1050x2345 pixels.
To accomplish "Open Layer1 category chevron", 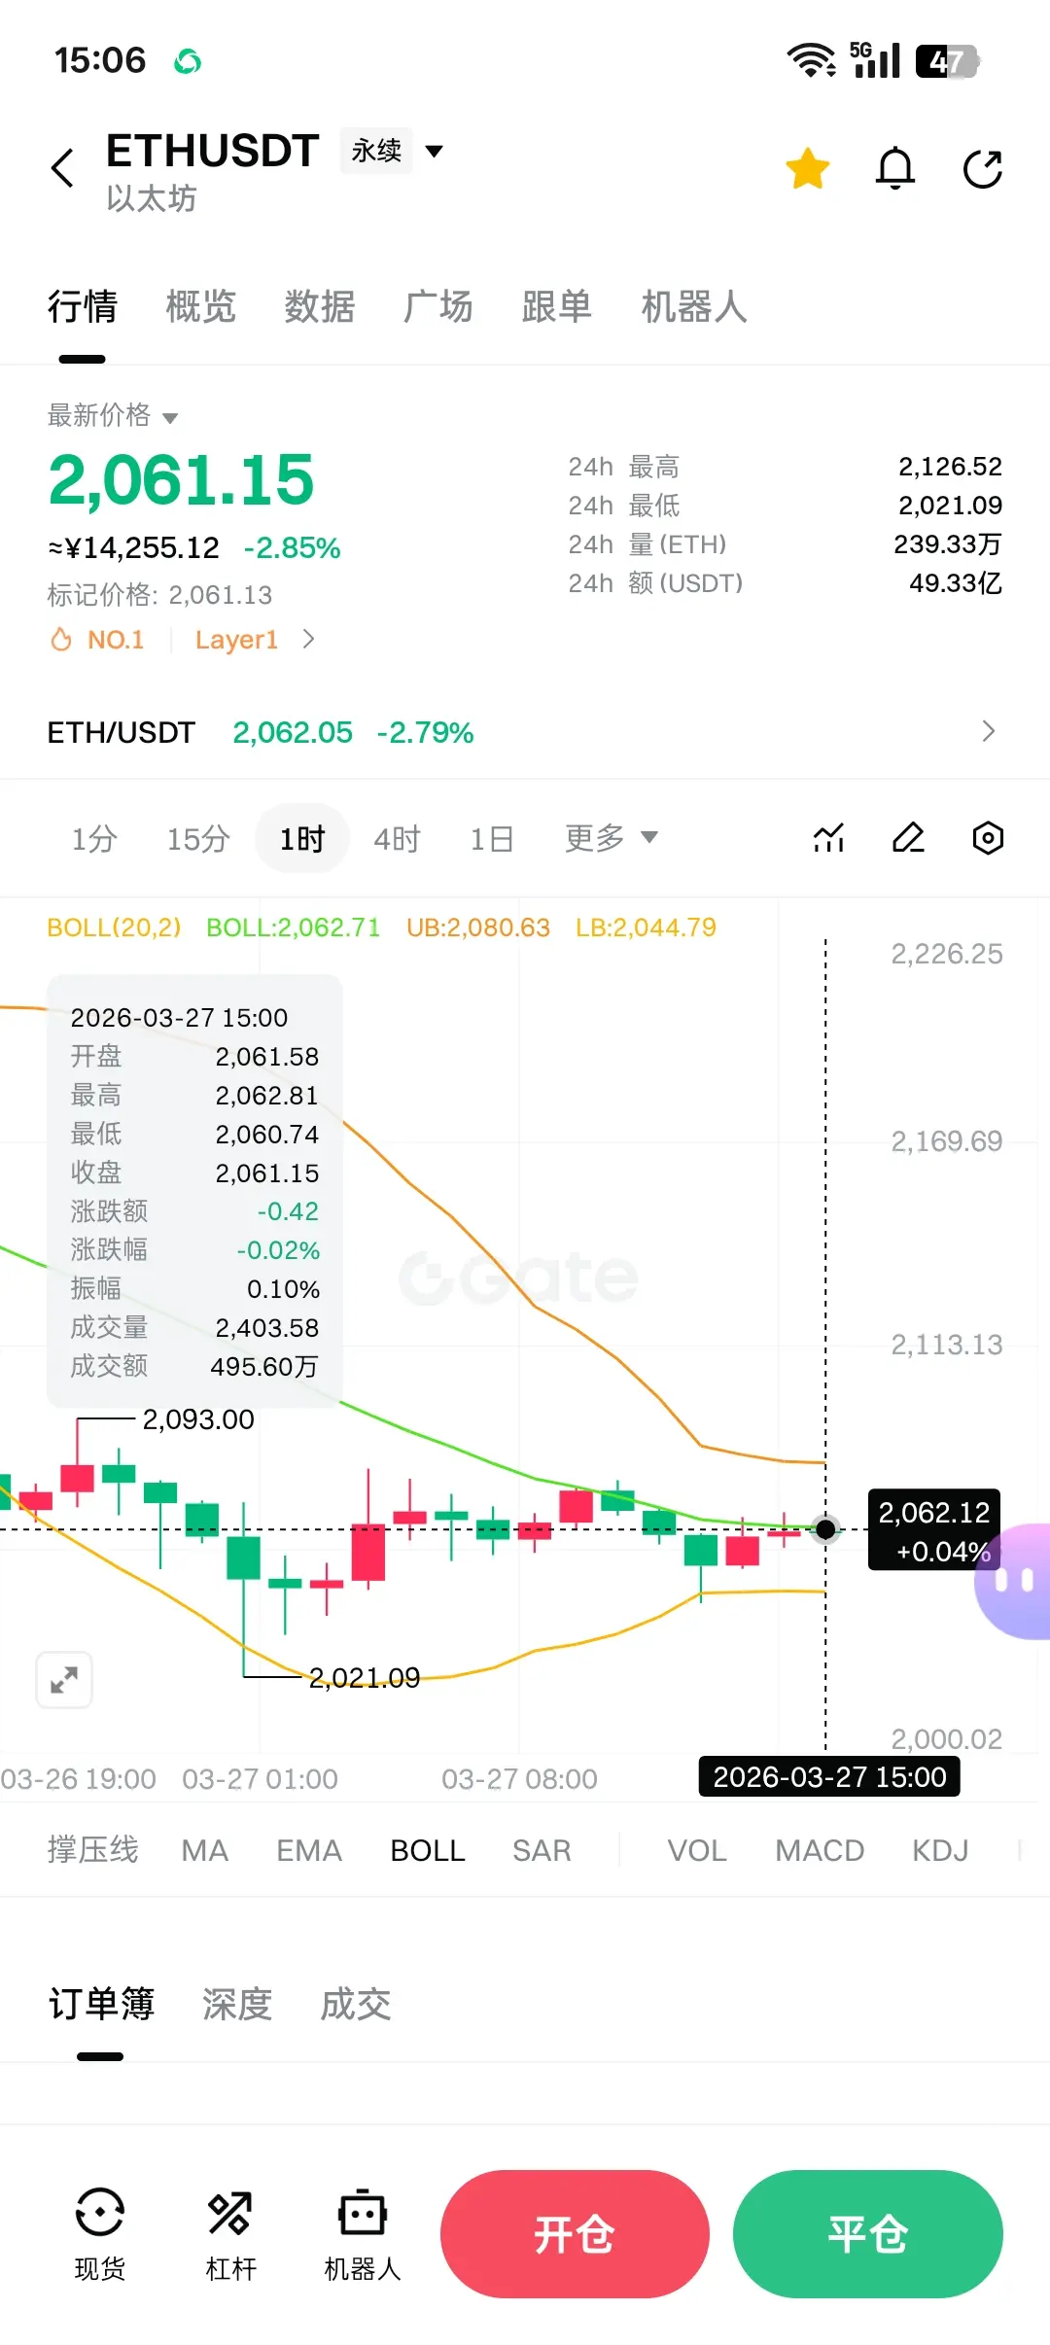I will pyautogui.click(x=308, y=639).
